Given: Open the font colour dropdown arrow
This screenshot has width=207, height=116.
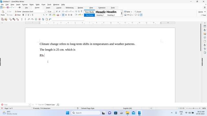Looking at the screenshot, I should pyautogui.click(x=60, y=15).
